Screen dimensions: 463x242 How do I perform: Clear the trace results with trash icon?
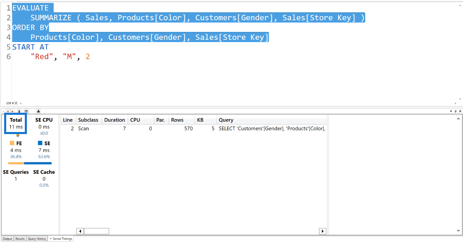[x=19, y=111]
